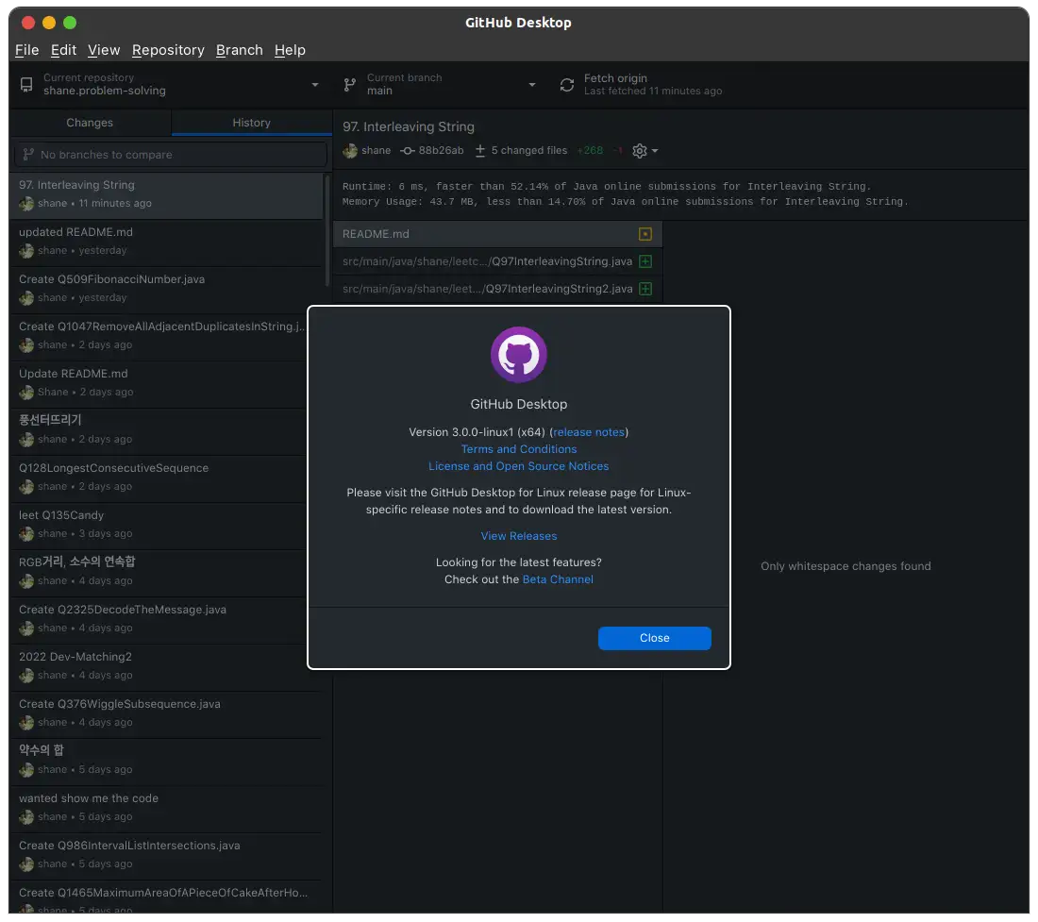Open the dropdown arrow beside the gear

click(x=655, y=151)
